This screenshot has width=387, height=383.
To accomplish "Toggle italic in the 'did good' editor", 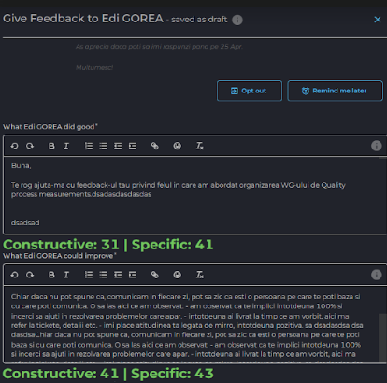I will pos(66,146).
